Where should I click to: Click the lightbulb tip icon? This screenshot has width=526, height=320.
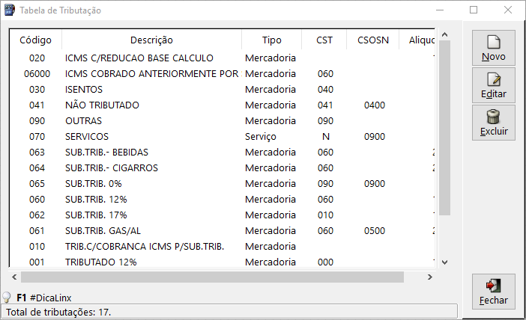[7, 298]
